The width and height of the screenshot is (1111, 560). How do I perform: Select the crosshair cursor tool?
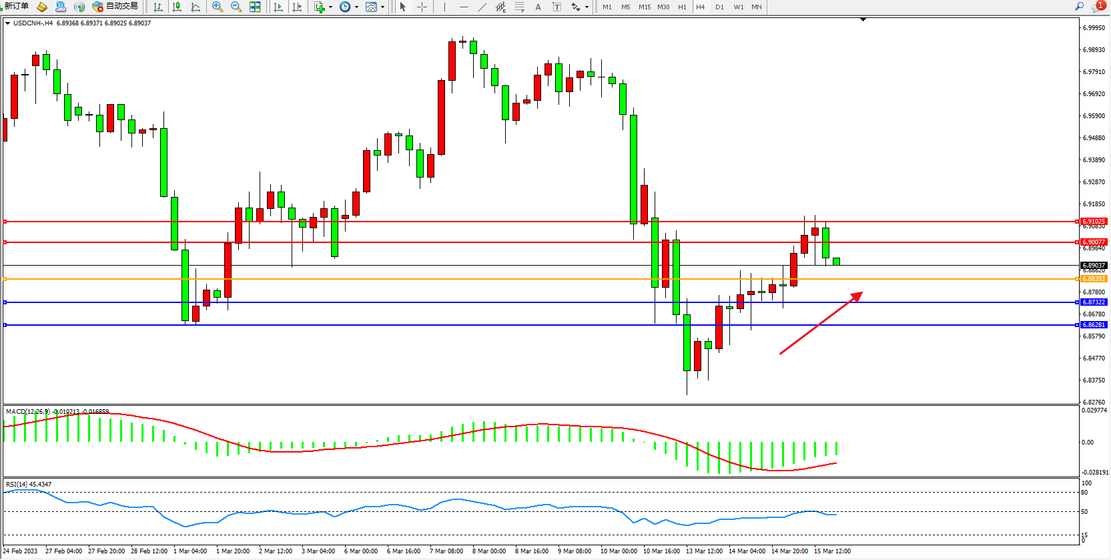click(x=422, y=7)
